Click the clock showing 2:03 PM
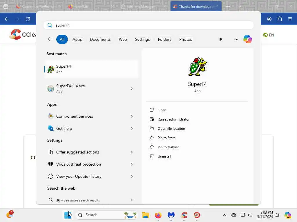297x222 pixels. (265, 215)
